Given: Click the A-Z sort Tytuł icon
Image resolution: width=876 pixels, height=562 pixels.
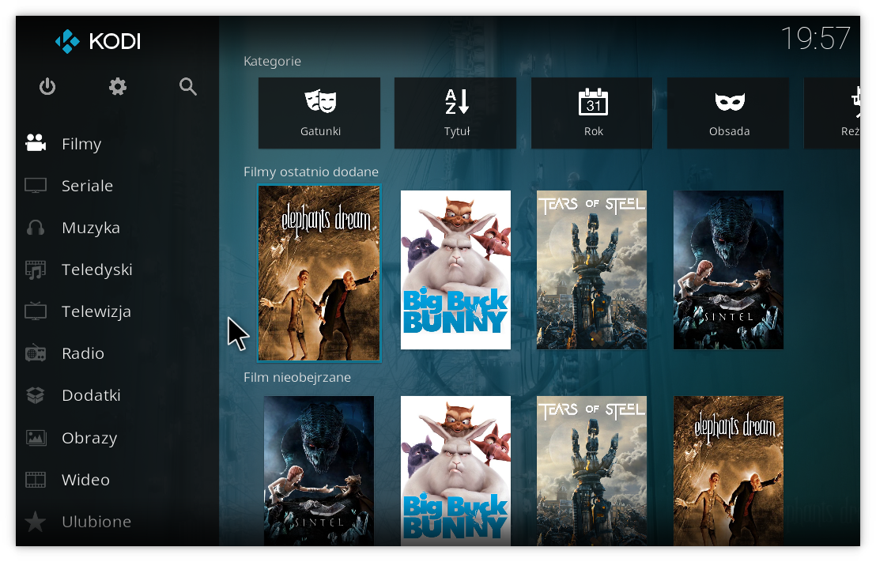Looking at the screenshot, I should coord(456,102).
